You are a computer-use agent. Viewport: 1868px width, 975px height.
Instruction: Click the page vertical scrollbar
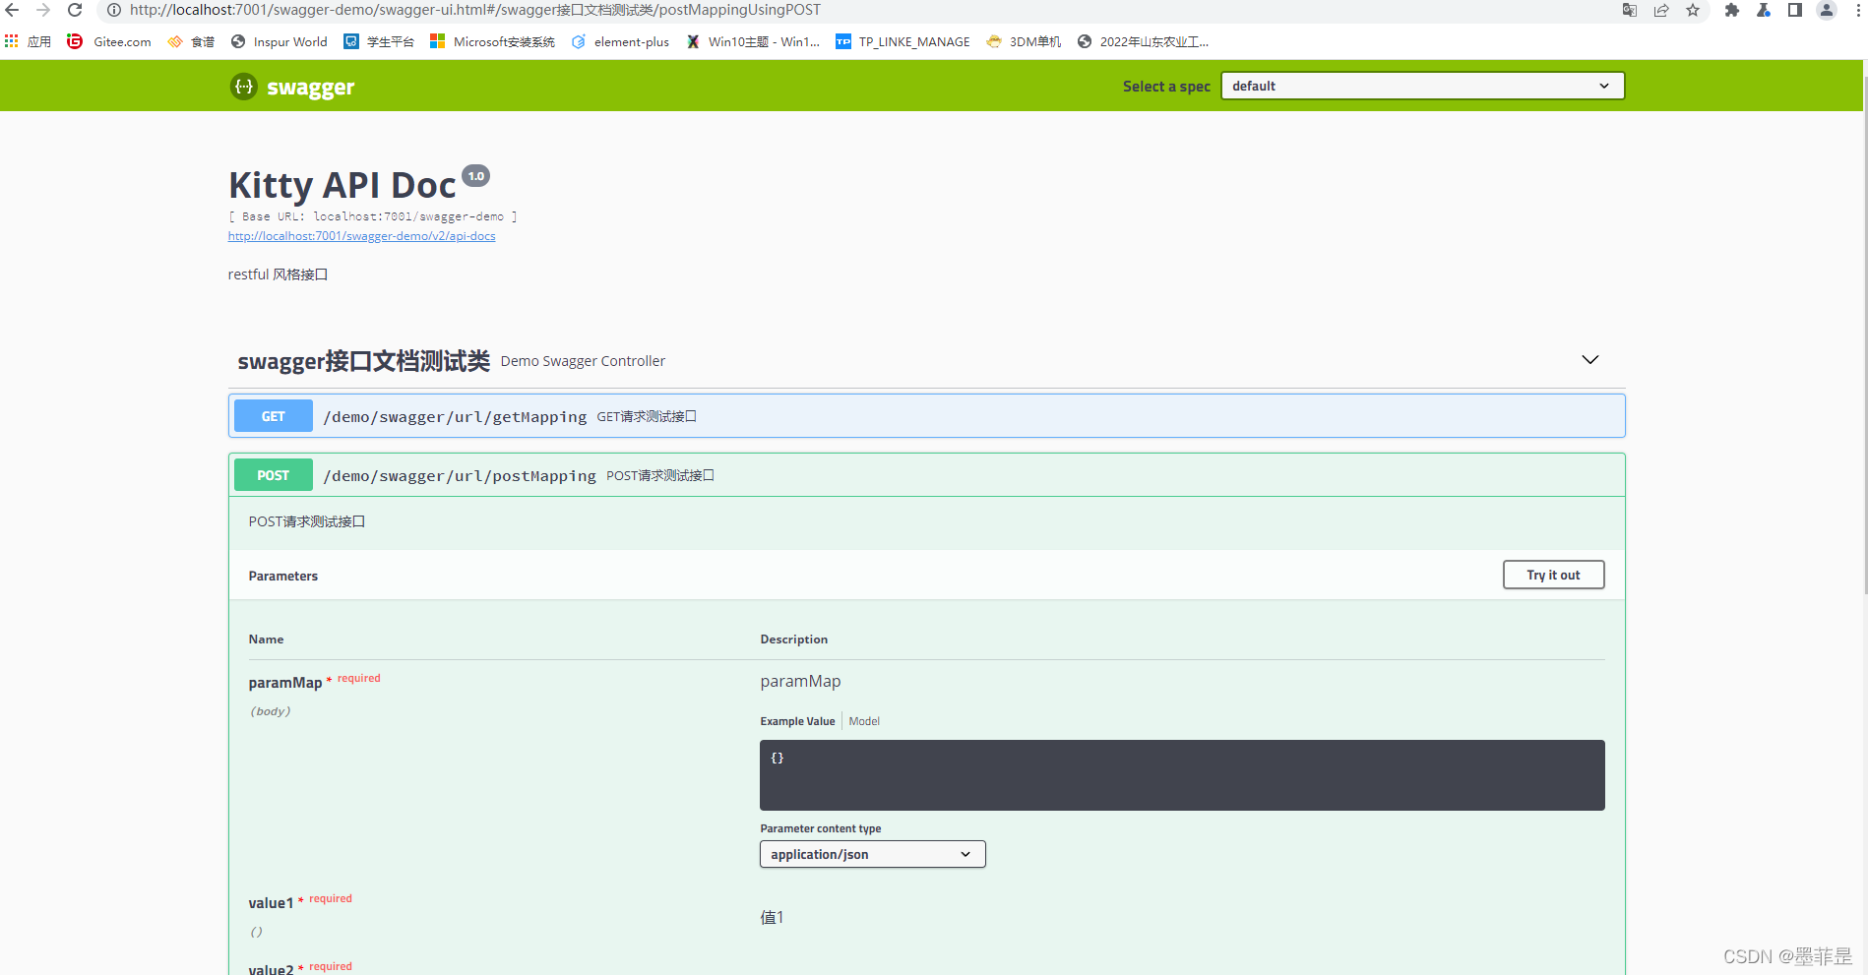tap(1864, 335)
